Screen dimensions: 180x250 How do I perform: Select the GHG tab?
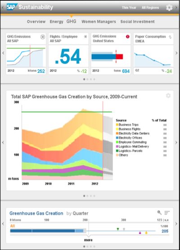(x=71, y=21)
